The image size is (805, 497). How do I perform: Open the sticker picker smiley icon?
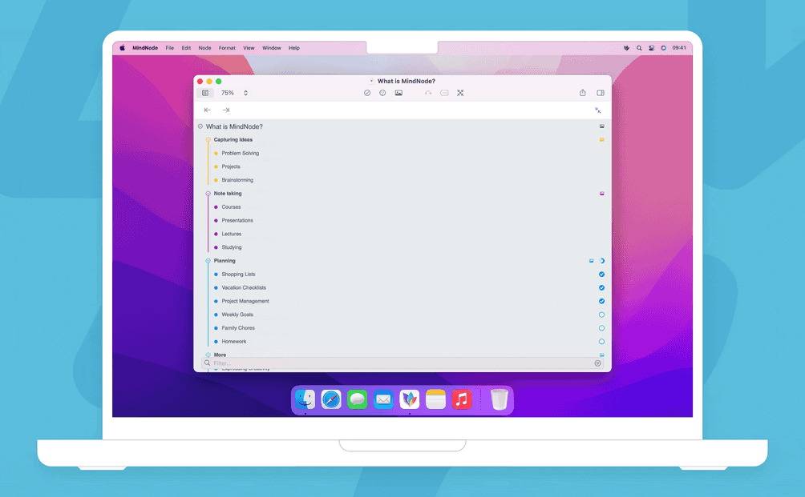tap(382, 93)
